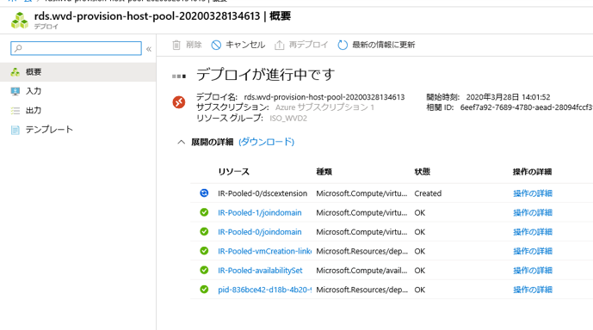The width and height of the screenshot is (593, 330).
Task: Click the delete (削除) trash icon
Action: (176, 45)
